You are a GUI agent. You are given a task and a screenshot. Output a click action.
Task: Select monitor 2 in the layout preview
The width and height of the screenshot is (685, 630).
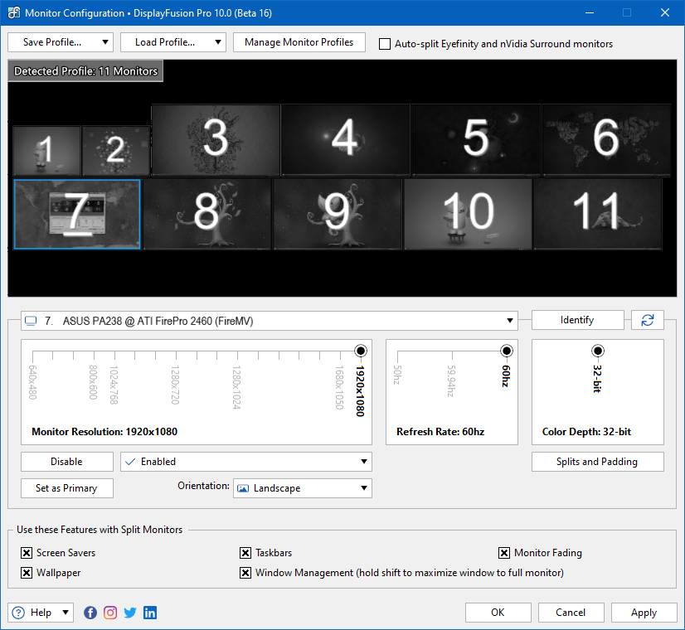(116, 151)
